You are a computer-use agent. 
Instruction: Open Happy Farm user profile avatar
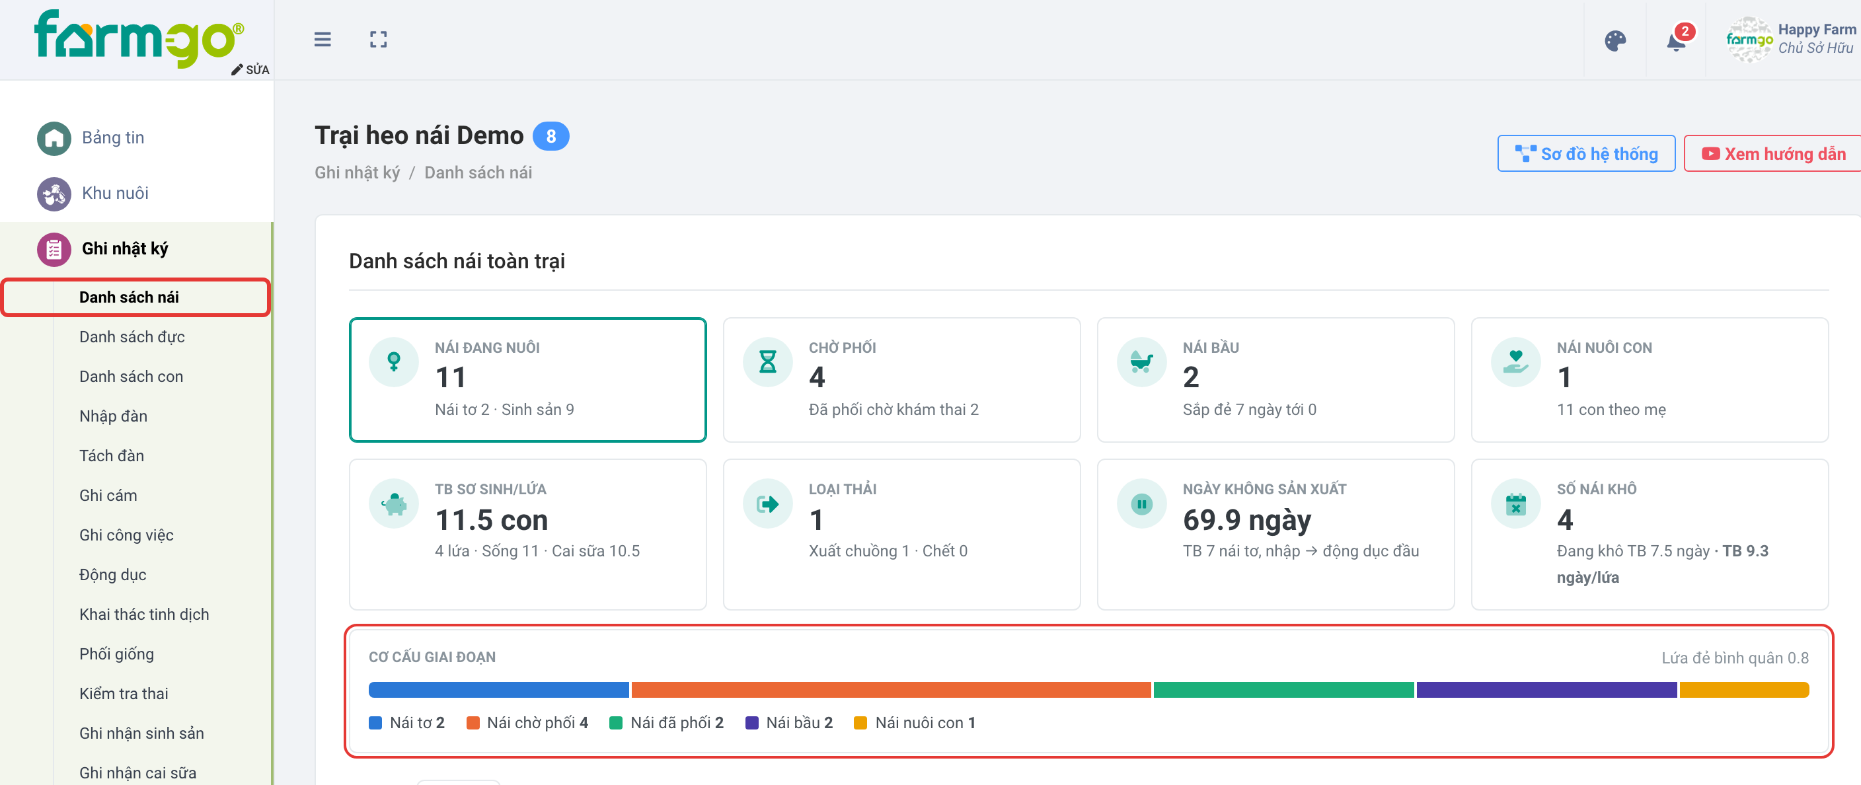tap(1749, 40)
